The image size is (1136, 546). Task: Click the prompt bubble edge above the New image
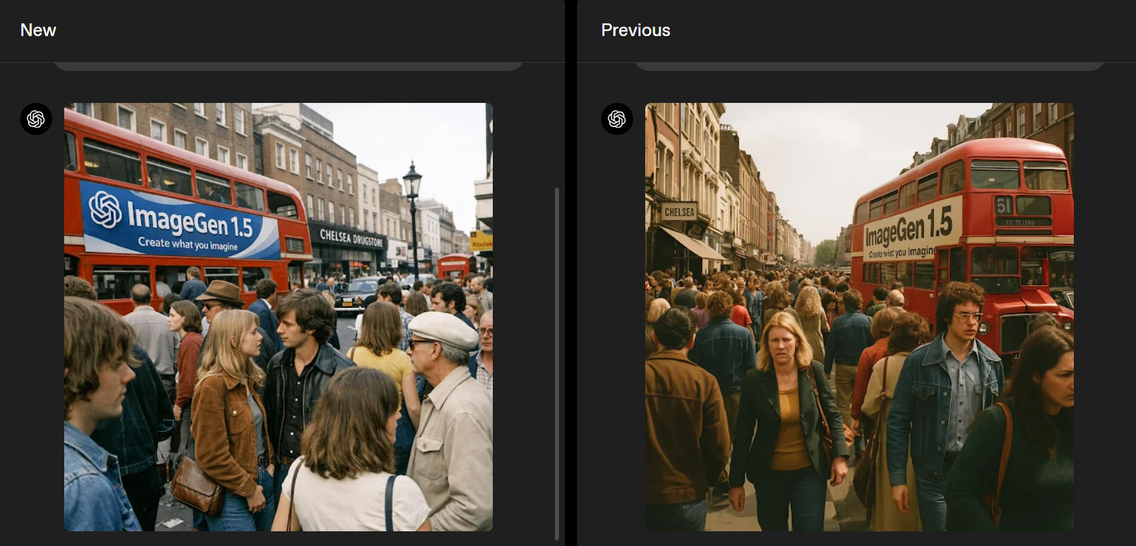tap(288, 66)
